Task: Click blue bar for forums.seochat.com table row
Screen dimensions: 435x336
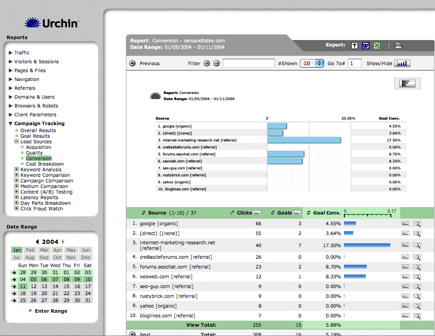Action: (355, 267)
